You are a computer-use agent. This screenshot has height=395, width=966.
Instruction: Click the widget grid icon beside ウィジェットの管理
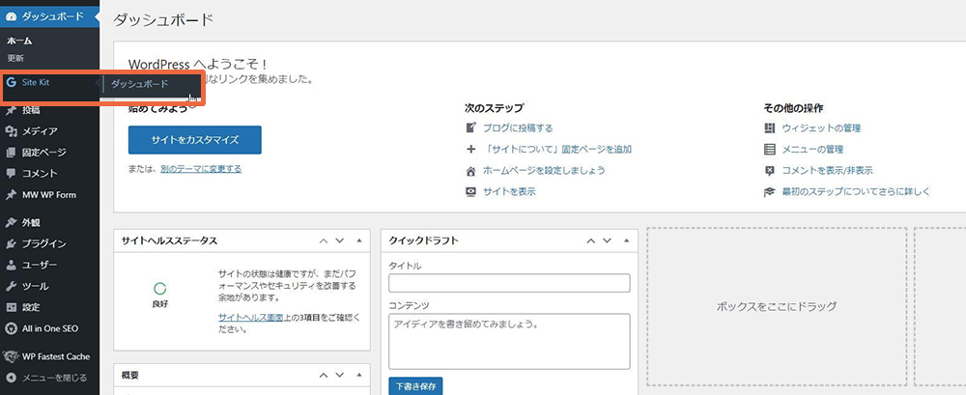point(770,128)
